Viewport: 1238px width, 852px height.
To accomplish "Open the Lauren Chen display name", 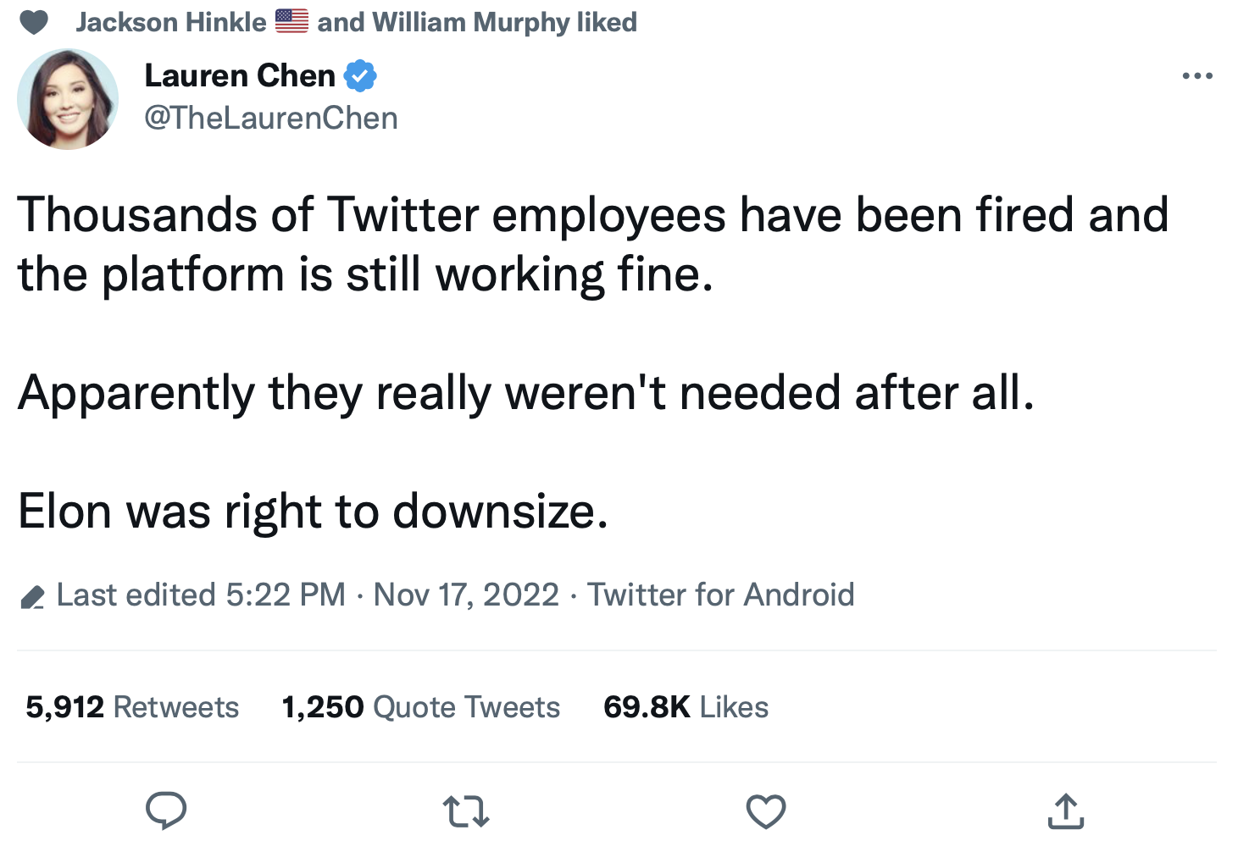I will pyautogui.click(x=240, y=76).
